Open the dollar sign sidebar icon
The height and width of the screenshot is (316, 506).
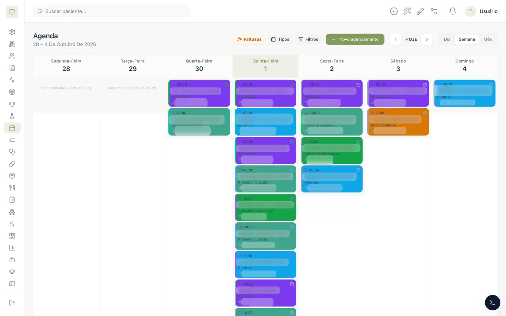12,224
